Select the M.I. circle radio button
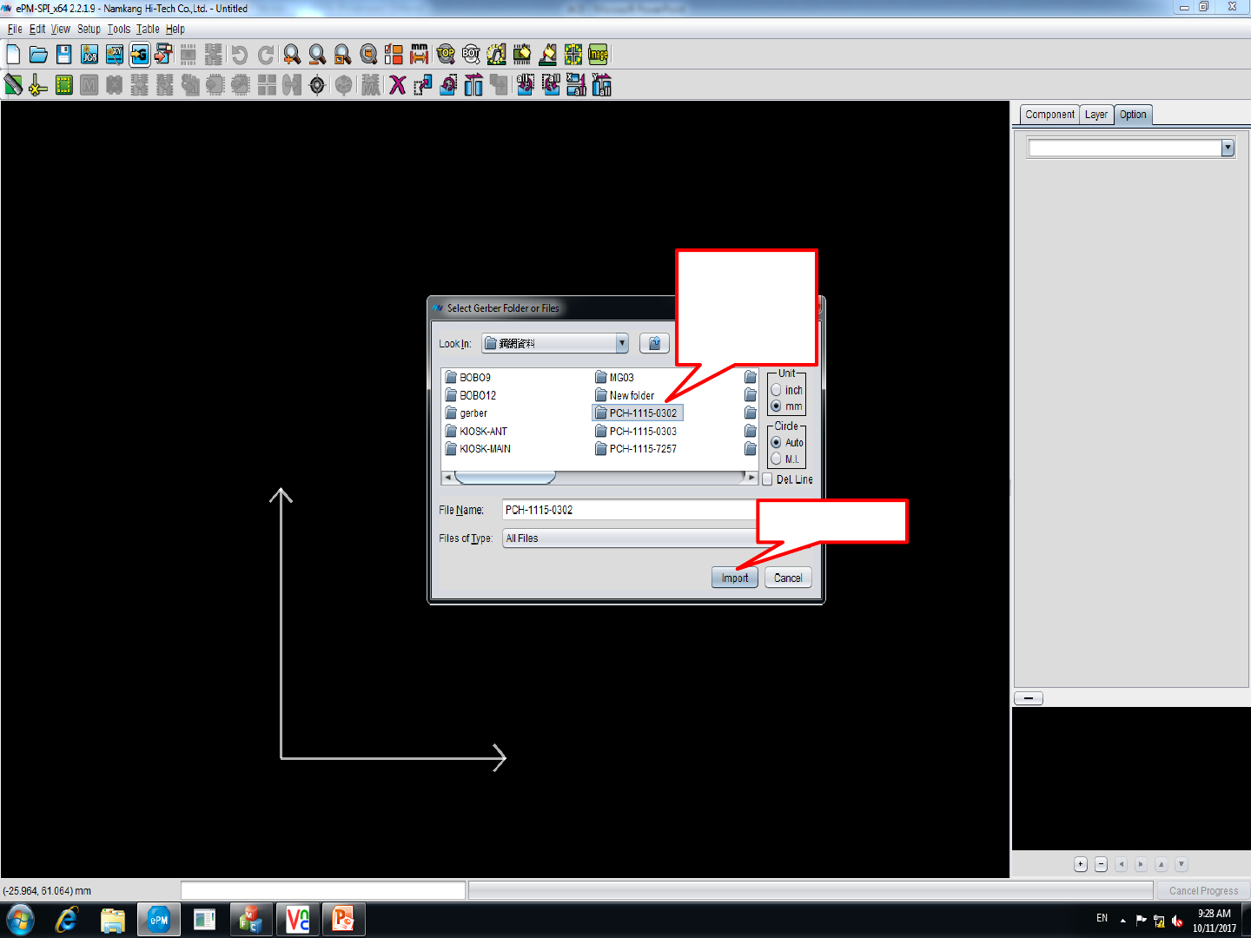1251x938 pixels. pyautogui.click(x=777, y=459)
